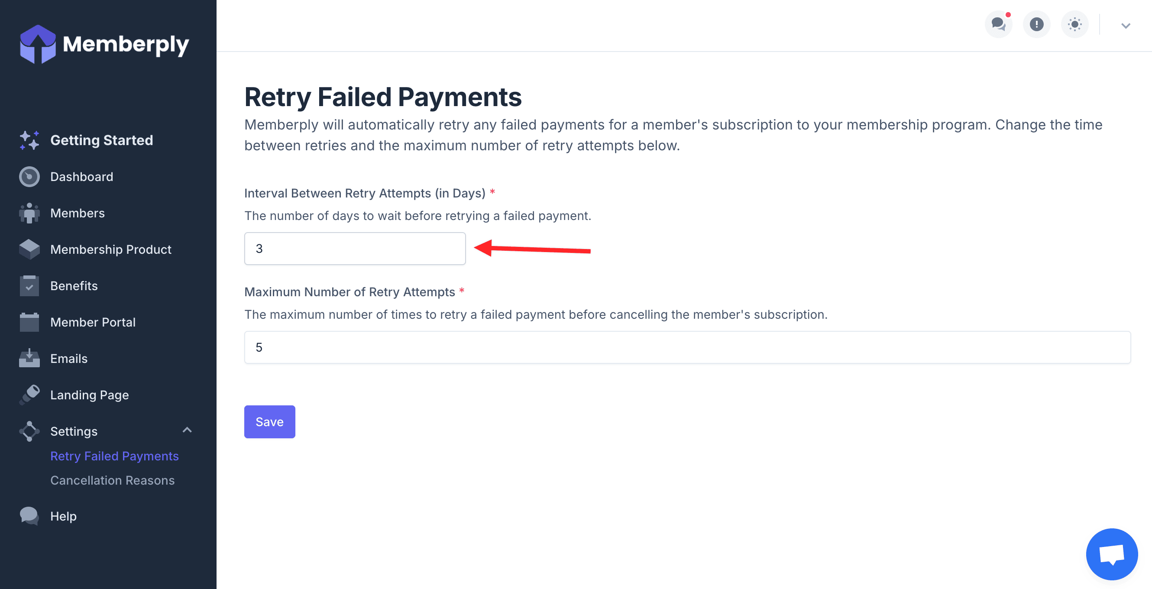The image size is (1152, 589).
Task: Click the Dashboard gauge icon
Action: coord(29,177)
